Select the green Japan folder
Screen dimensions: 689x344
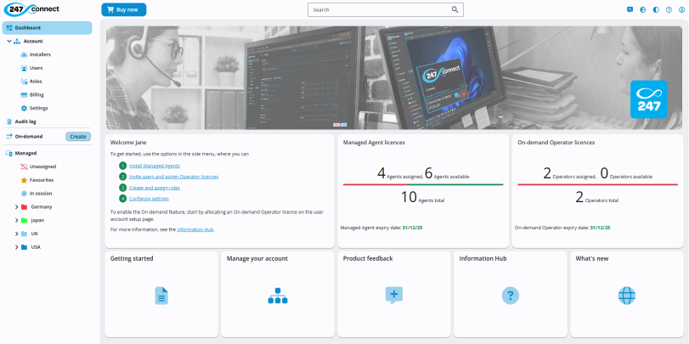pyautogui.click(x=24, y=220)
